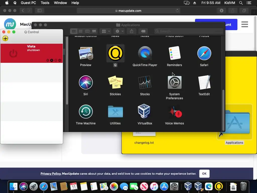
Task: Toggle the Safari sidebar button
Action: pyautogui.click(x=39, y=11)
